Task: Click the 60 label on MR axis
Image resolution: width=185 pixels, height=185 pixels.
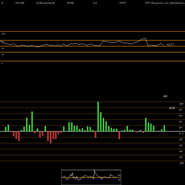Action: click(x=180, y=116)
